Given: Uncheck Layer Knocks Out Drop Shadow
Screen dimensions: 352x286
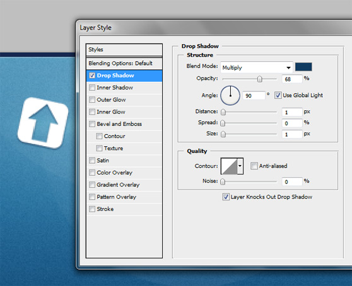Looking at the screenshot, I should pos(226,197).
